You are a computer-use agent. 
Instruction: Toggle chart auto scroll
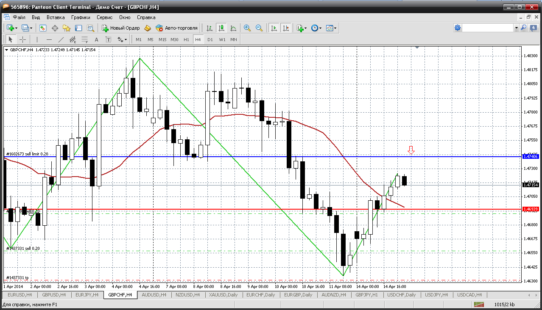click(x=274, y=28)
